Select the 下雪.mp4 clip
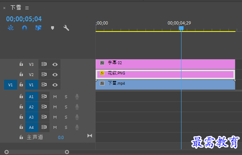This screenshot has width=242, height=155. [x=165, y=85]
